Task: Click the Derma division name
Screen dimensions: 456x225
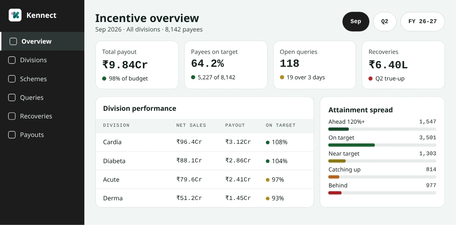Action: tap(112, 198)
